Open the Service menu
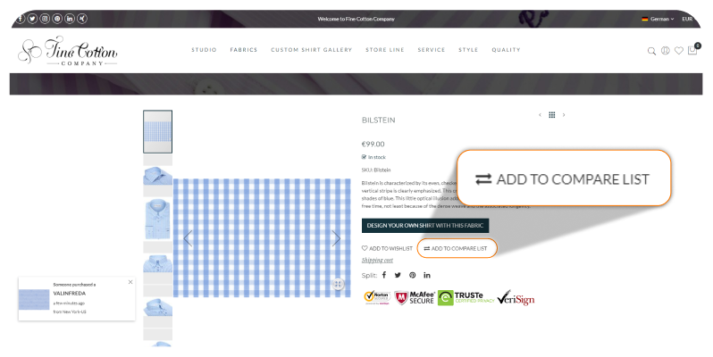This screenshot has height=357, width=713. pos(432,50)
